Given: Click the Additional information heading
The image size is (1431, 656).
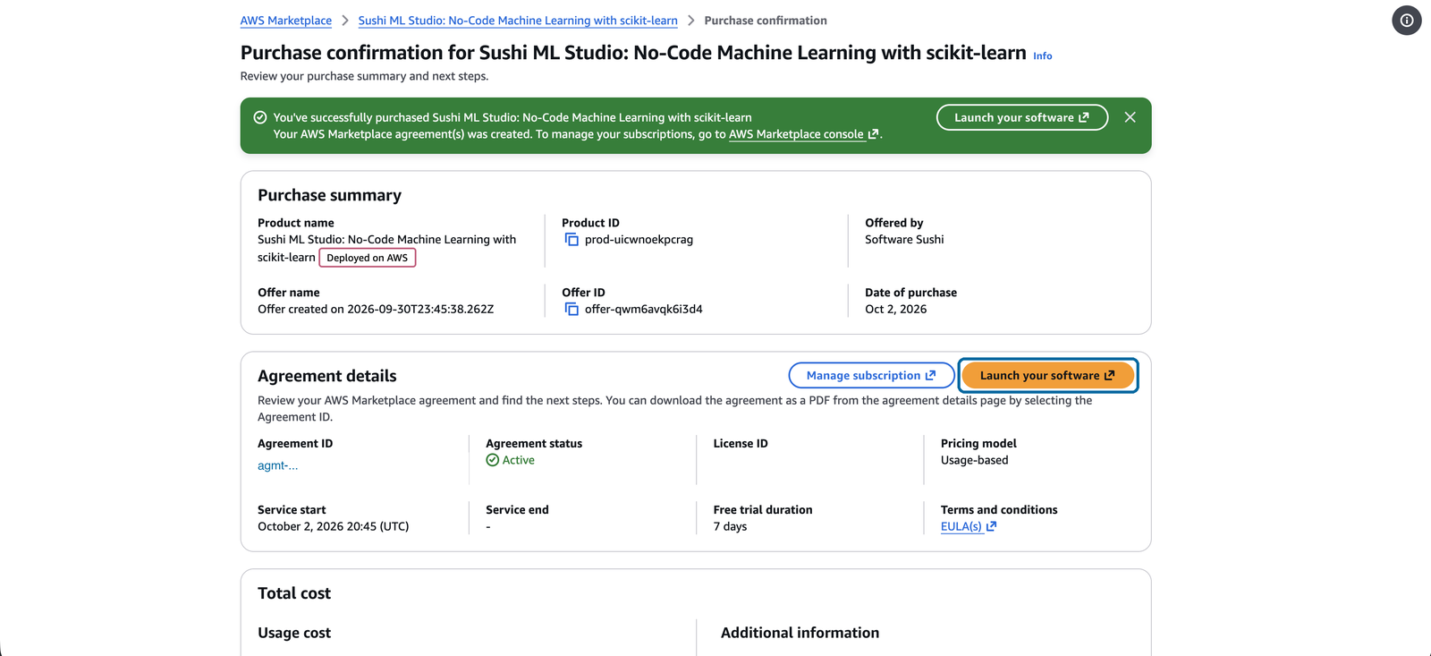Looking at the screenshot, I should point(800,633).
